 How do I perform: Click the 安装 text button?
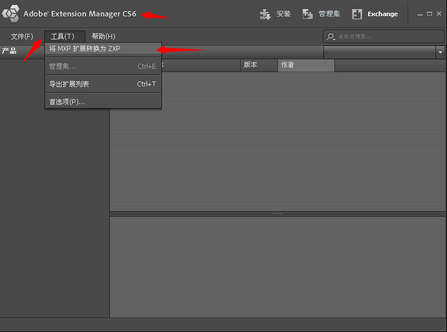[283, 14]
